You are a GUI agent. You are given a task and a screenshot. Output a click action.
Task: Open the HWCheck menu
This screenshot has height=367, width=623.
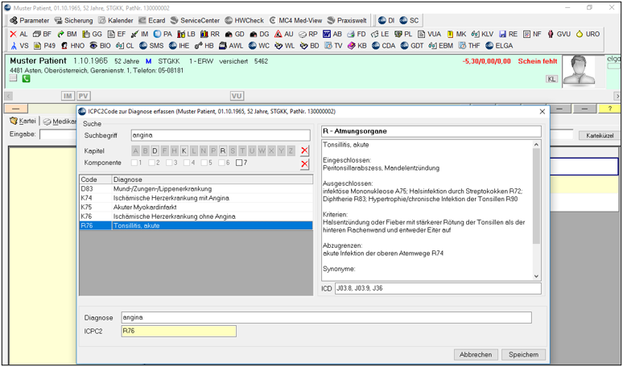pos(245,20)
